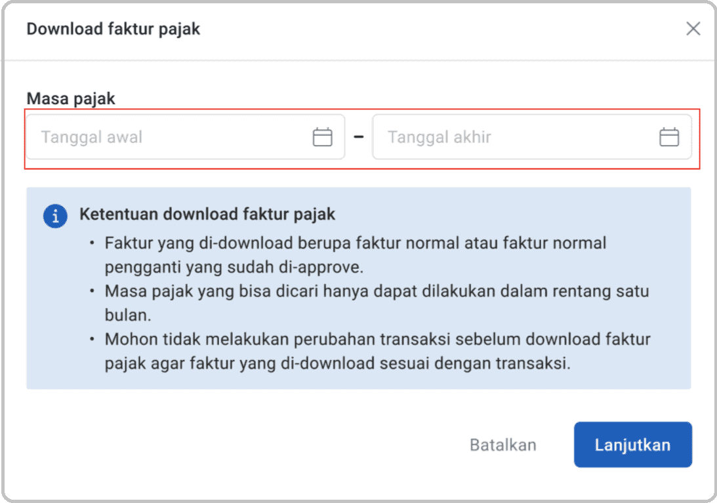This screenshot has height=503, width=717.
Task: Click the Tanggal awal date input field
Action: pos(164,136)
